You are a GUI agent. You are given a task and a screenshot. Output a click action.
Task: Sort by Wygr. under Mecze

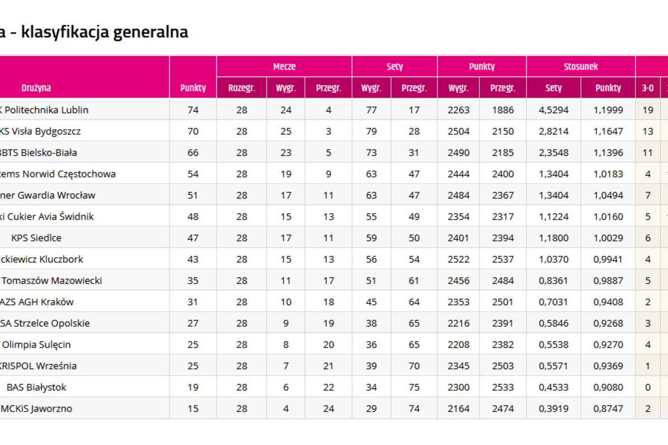[x=286, y=88]
